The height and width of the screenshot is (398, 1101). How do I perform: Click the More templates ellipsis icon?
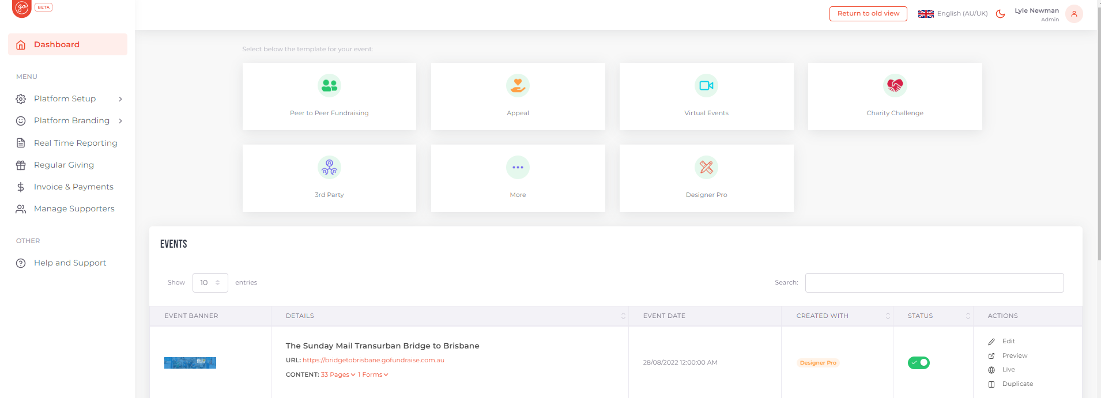tap(518, 168)
